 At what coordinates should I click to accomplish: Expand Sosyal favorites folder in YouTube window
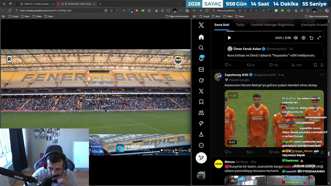click(x=13, y=16)
